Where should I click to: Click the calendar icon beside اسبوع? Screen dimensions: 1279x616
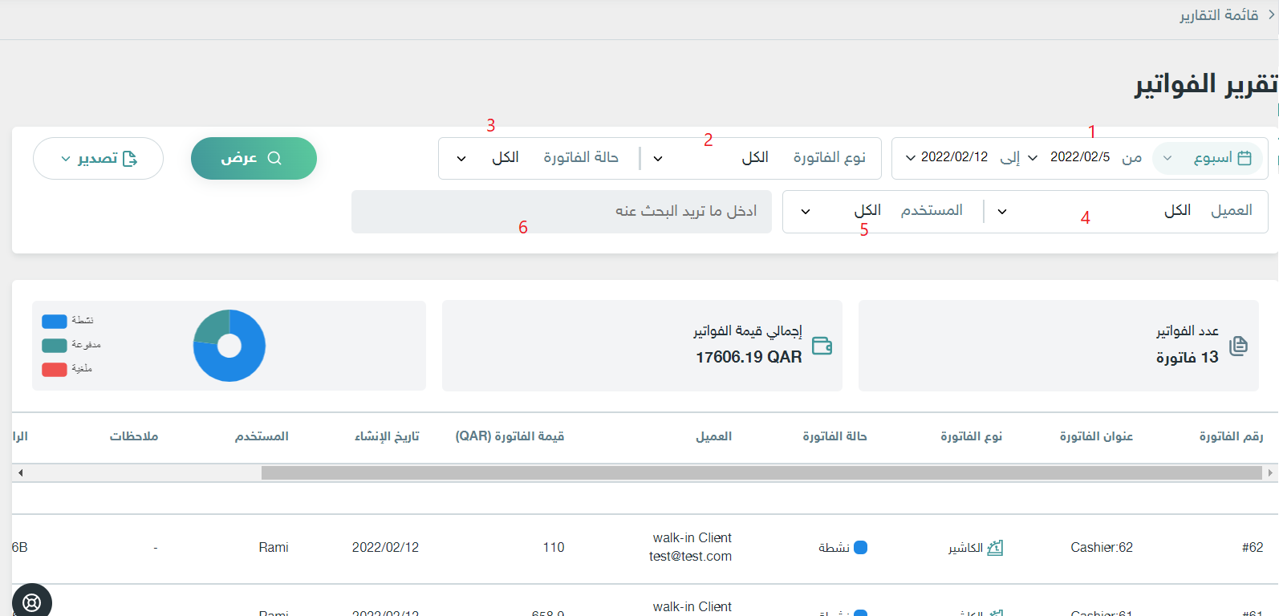pyautogui.click(x=1244, y=158)
